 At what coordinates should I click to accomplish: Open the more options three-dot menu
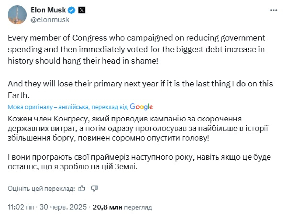click(273, 10)
